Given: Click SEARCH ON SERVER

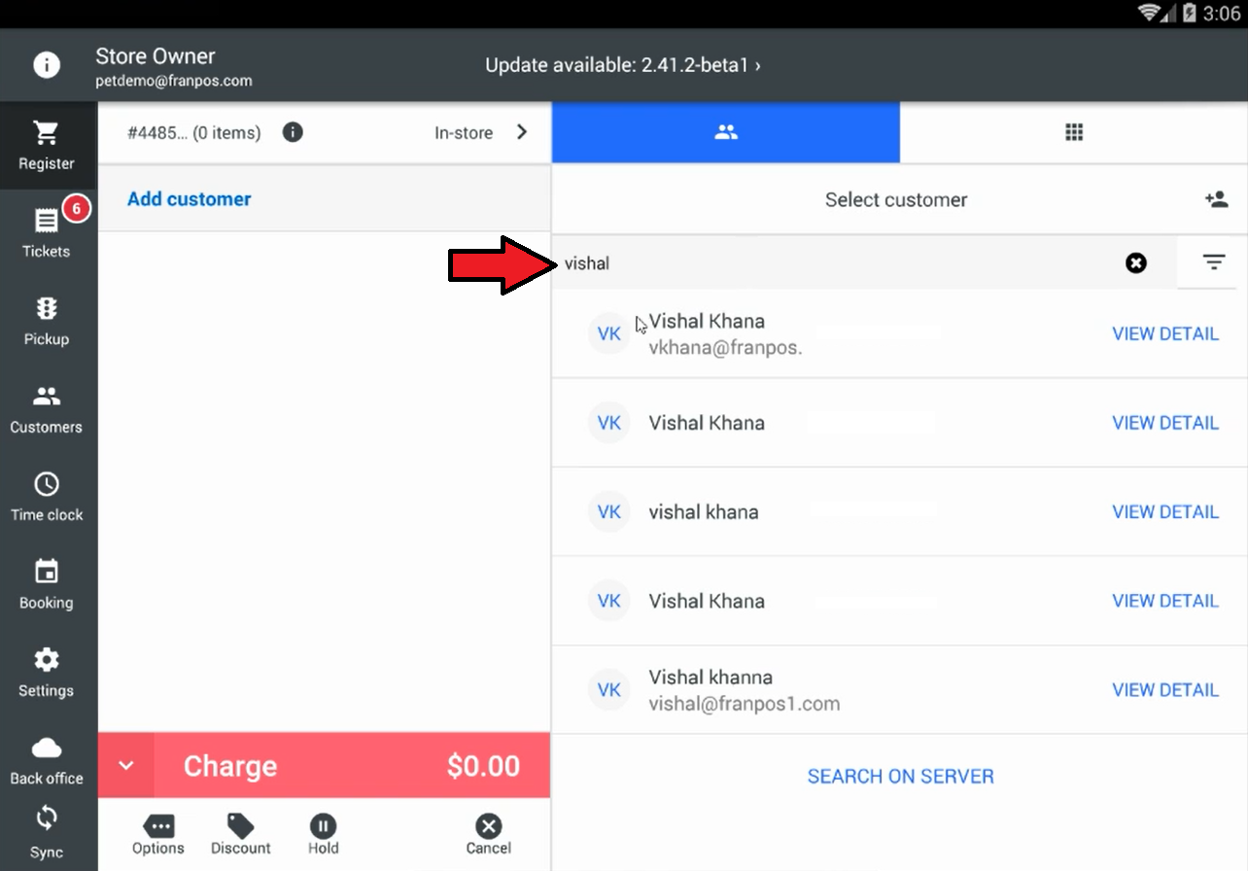Looking at the screenshot, I should 900,777.
